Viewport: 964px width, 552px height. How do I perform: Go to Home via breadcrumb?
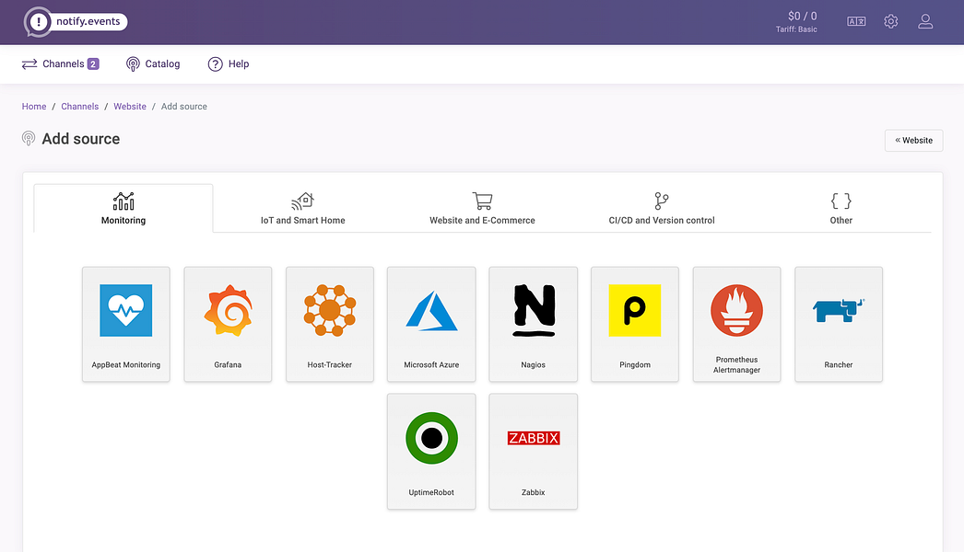coord(33,106)
